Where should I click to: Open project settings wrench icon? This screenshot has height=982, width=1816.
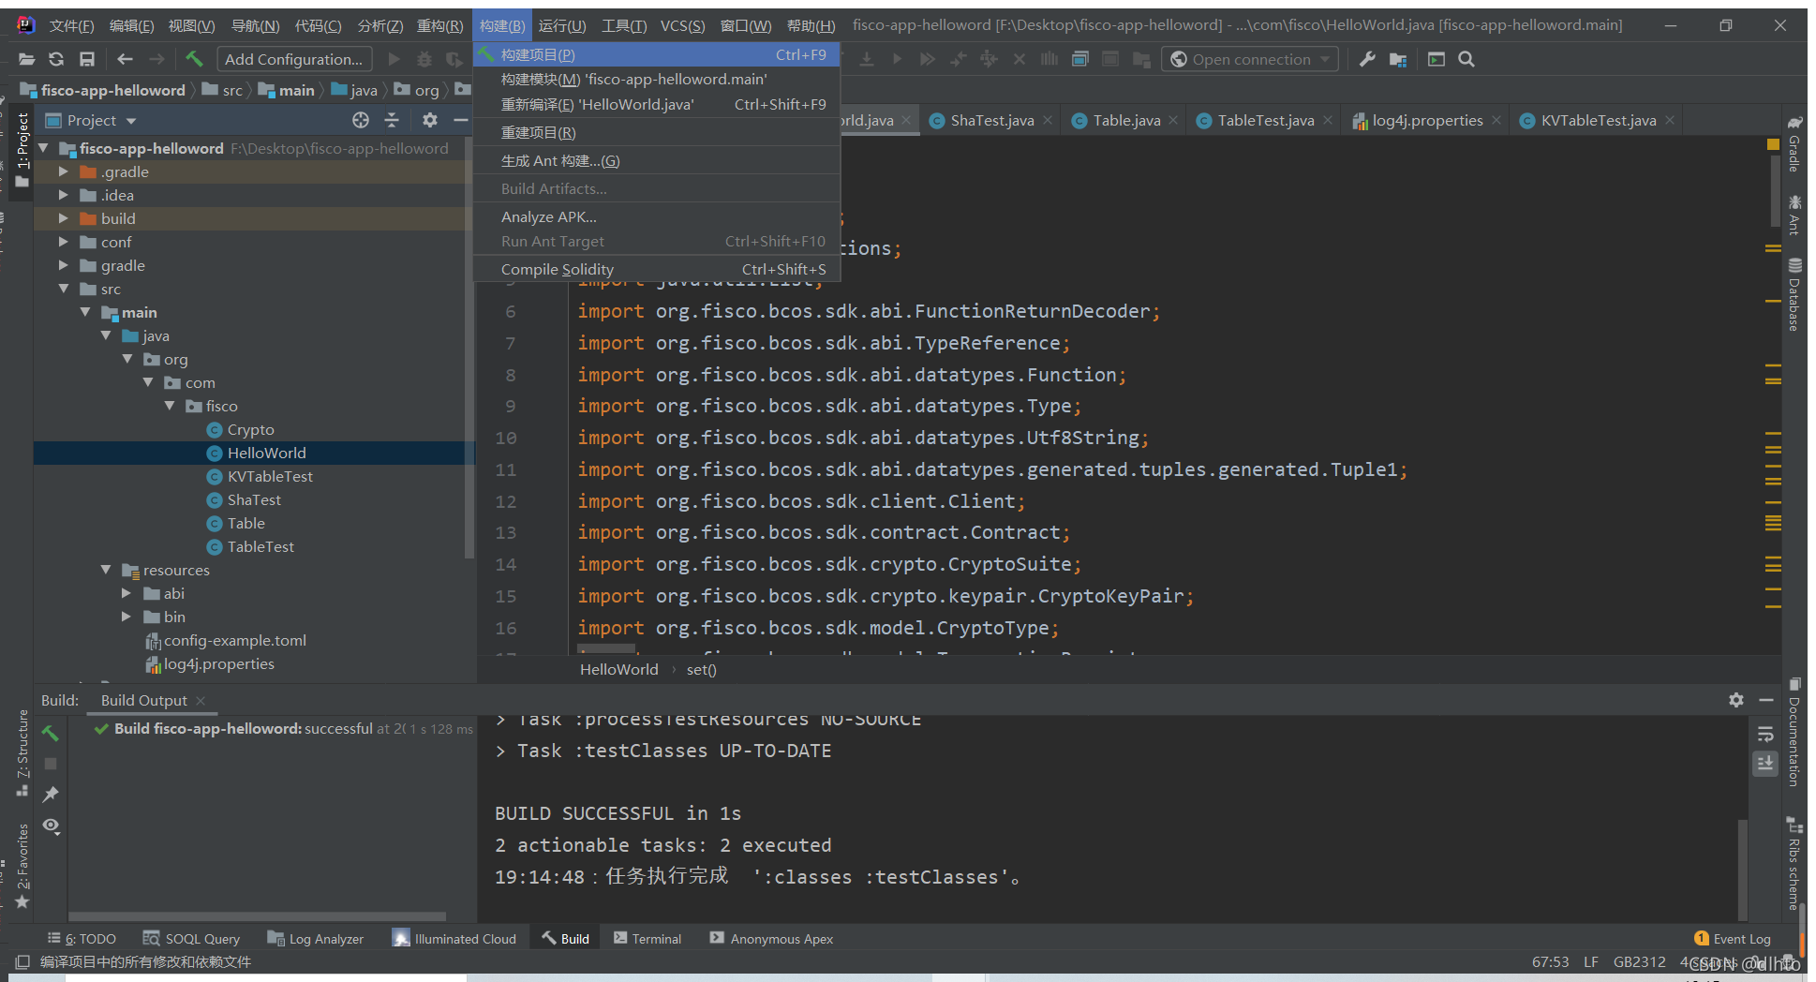pyautogui.click(x=1367, y=59)
